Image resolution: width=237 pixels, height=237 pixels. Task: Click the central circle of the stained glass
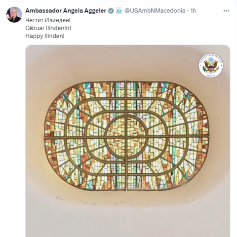[x=126, y=137]
